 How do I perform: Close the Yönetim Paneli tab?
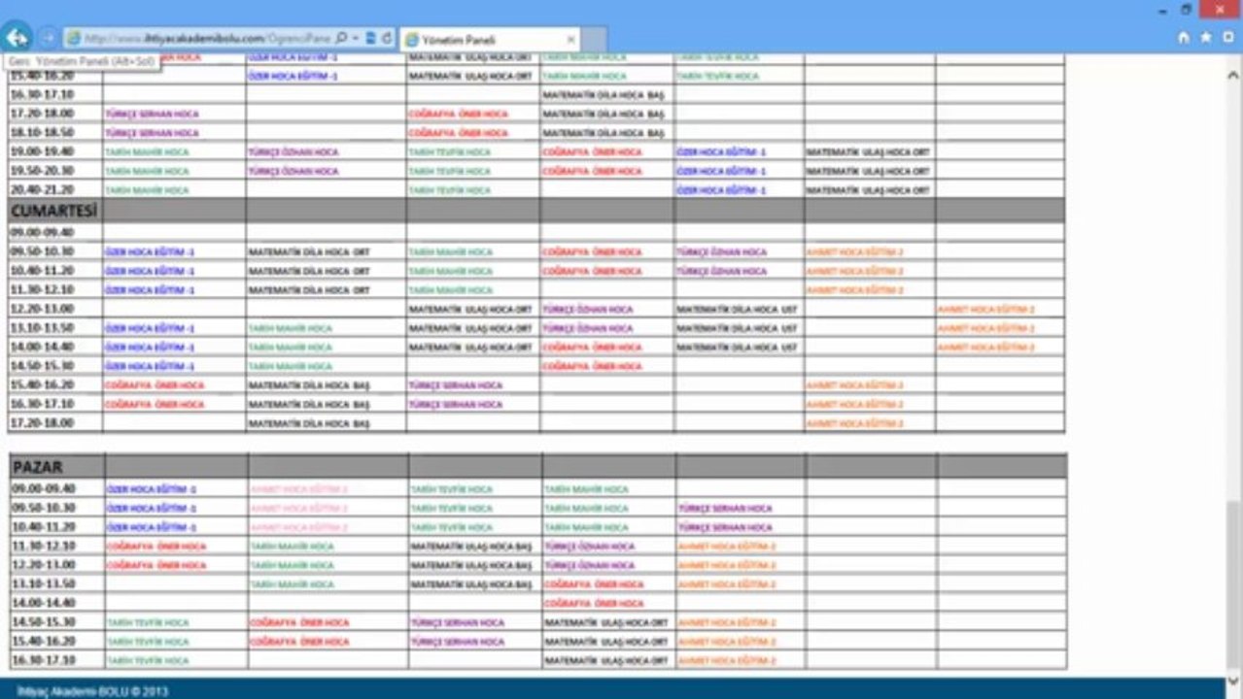pos(570,40)
